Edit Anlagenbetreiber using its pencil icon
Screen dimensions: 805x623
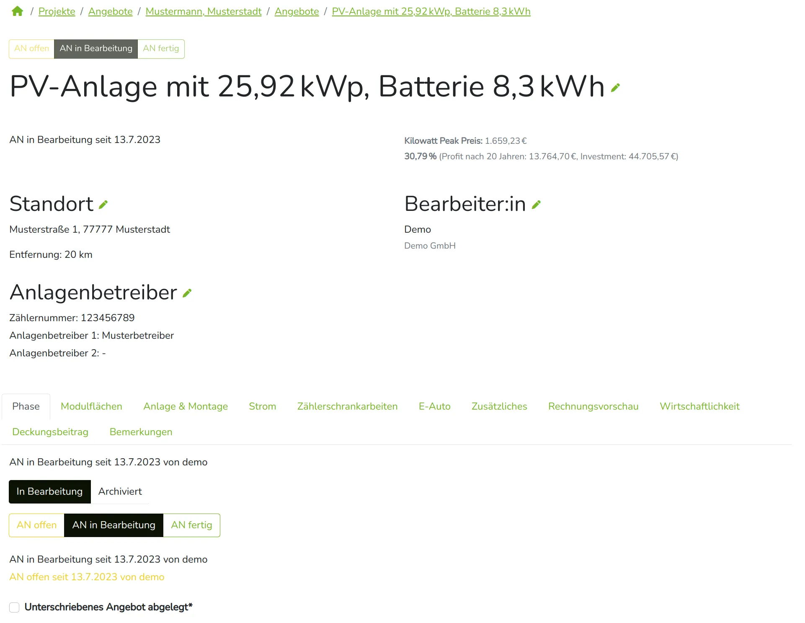click(x=187, y=293)
